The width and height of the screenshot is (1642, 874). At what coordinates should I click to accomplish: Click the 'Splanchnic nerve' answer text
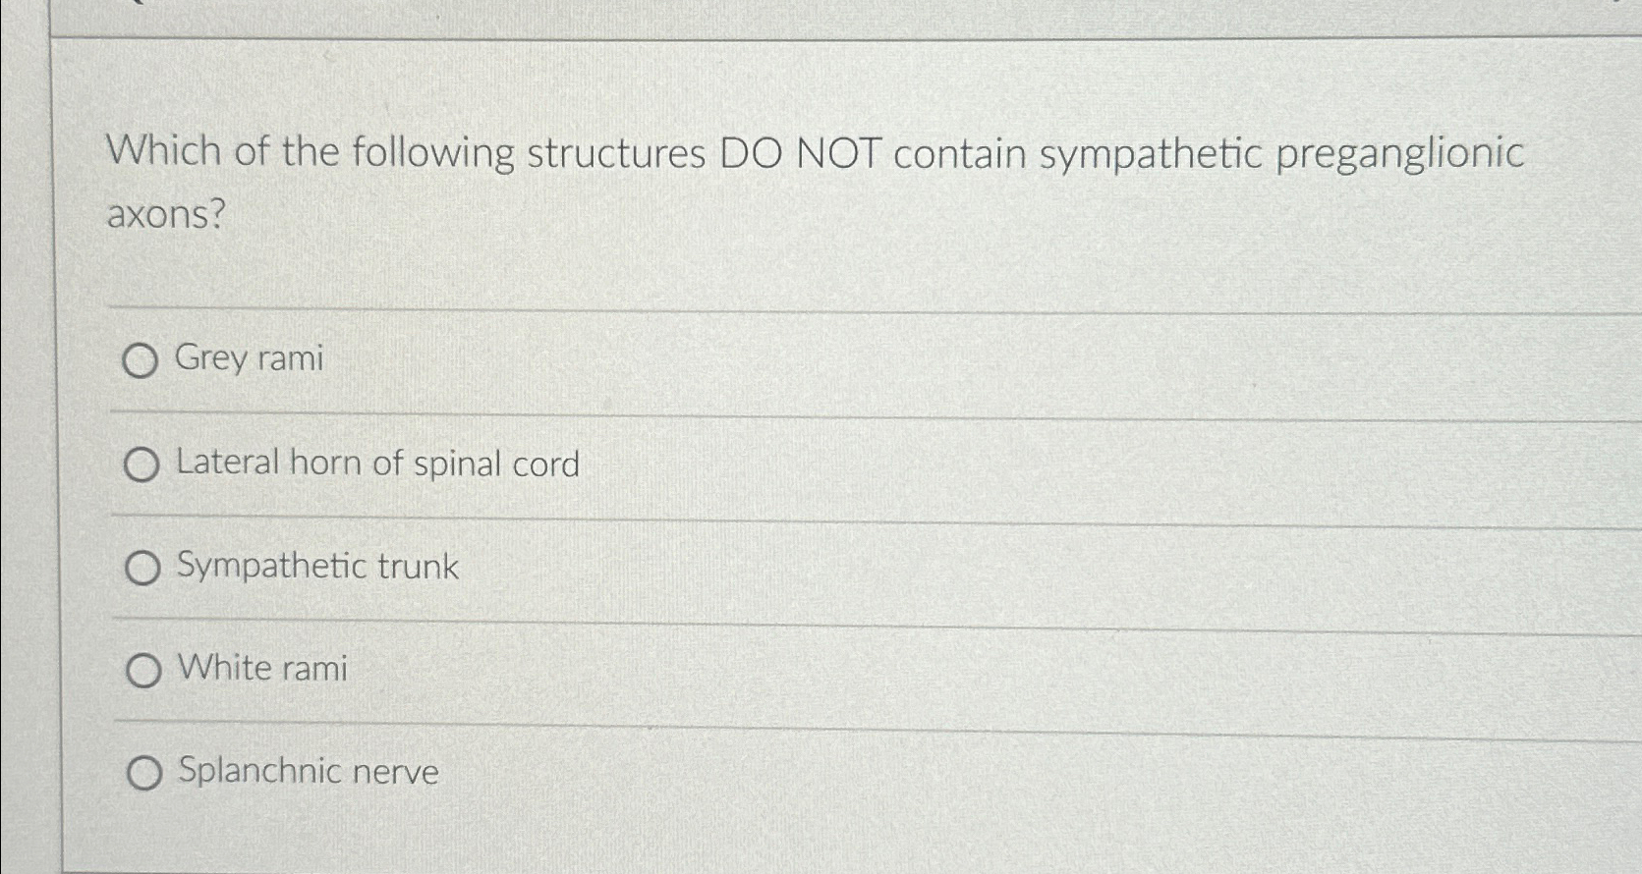[x=308, y=772]
